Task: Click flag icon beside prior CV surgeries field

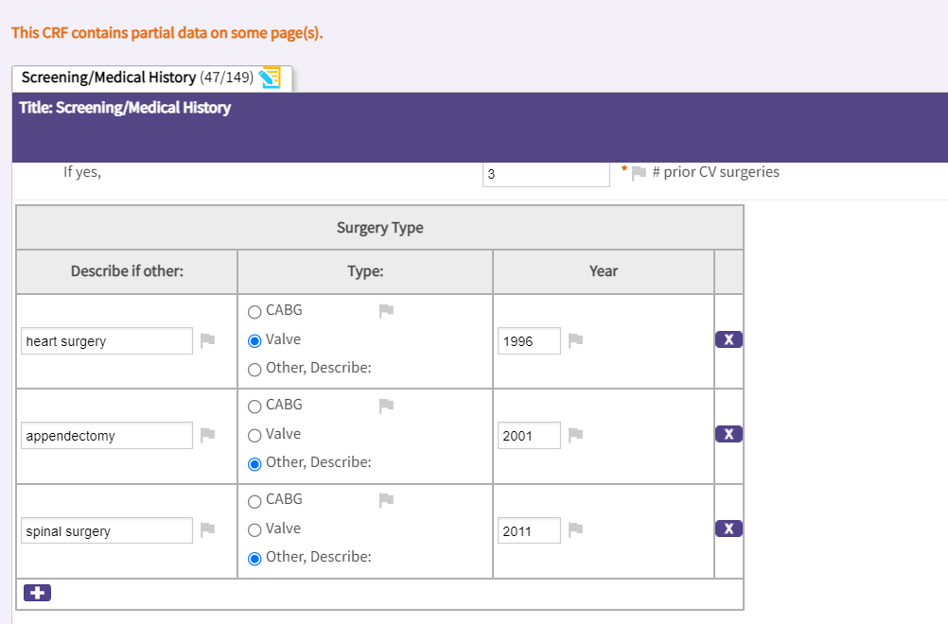Action: pos(639,173)
